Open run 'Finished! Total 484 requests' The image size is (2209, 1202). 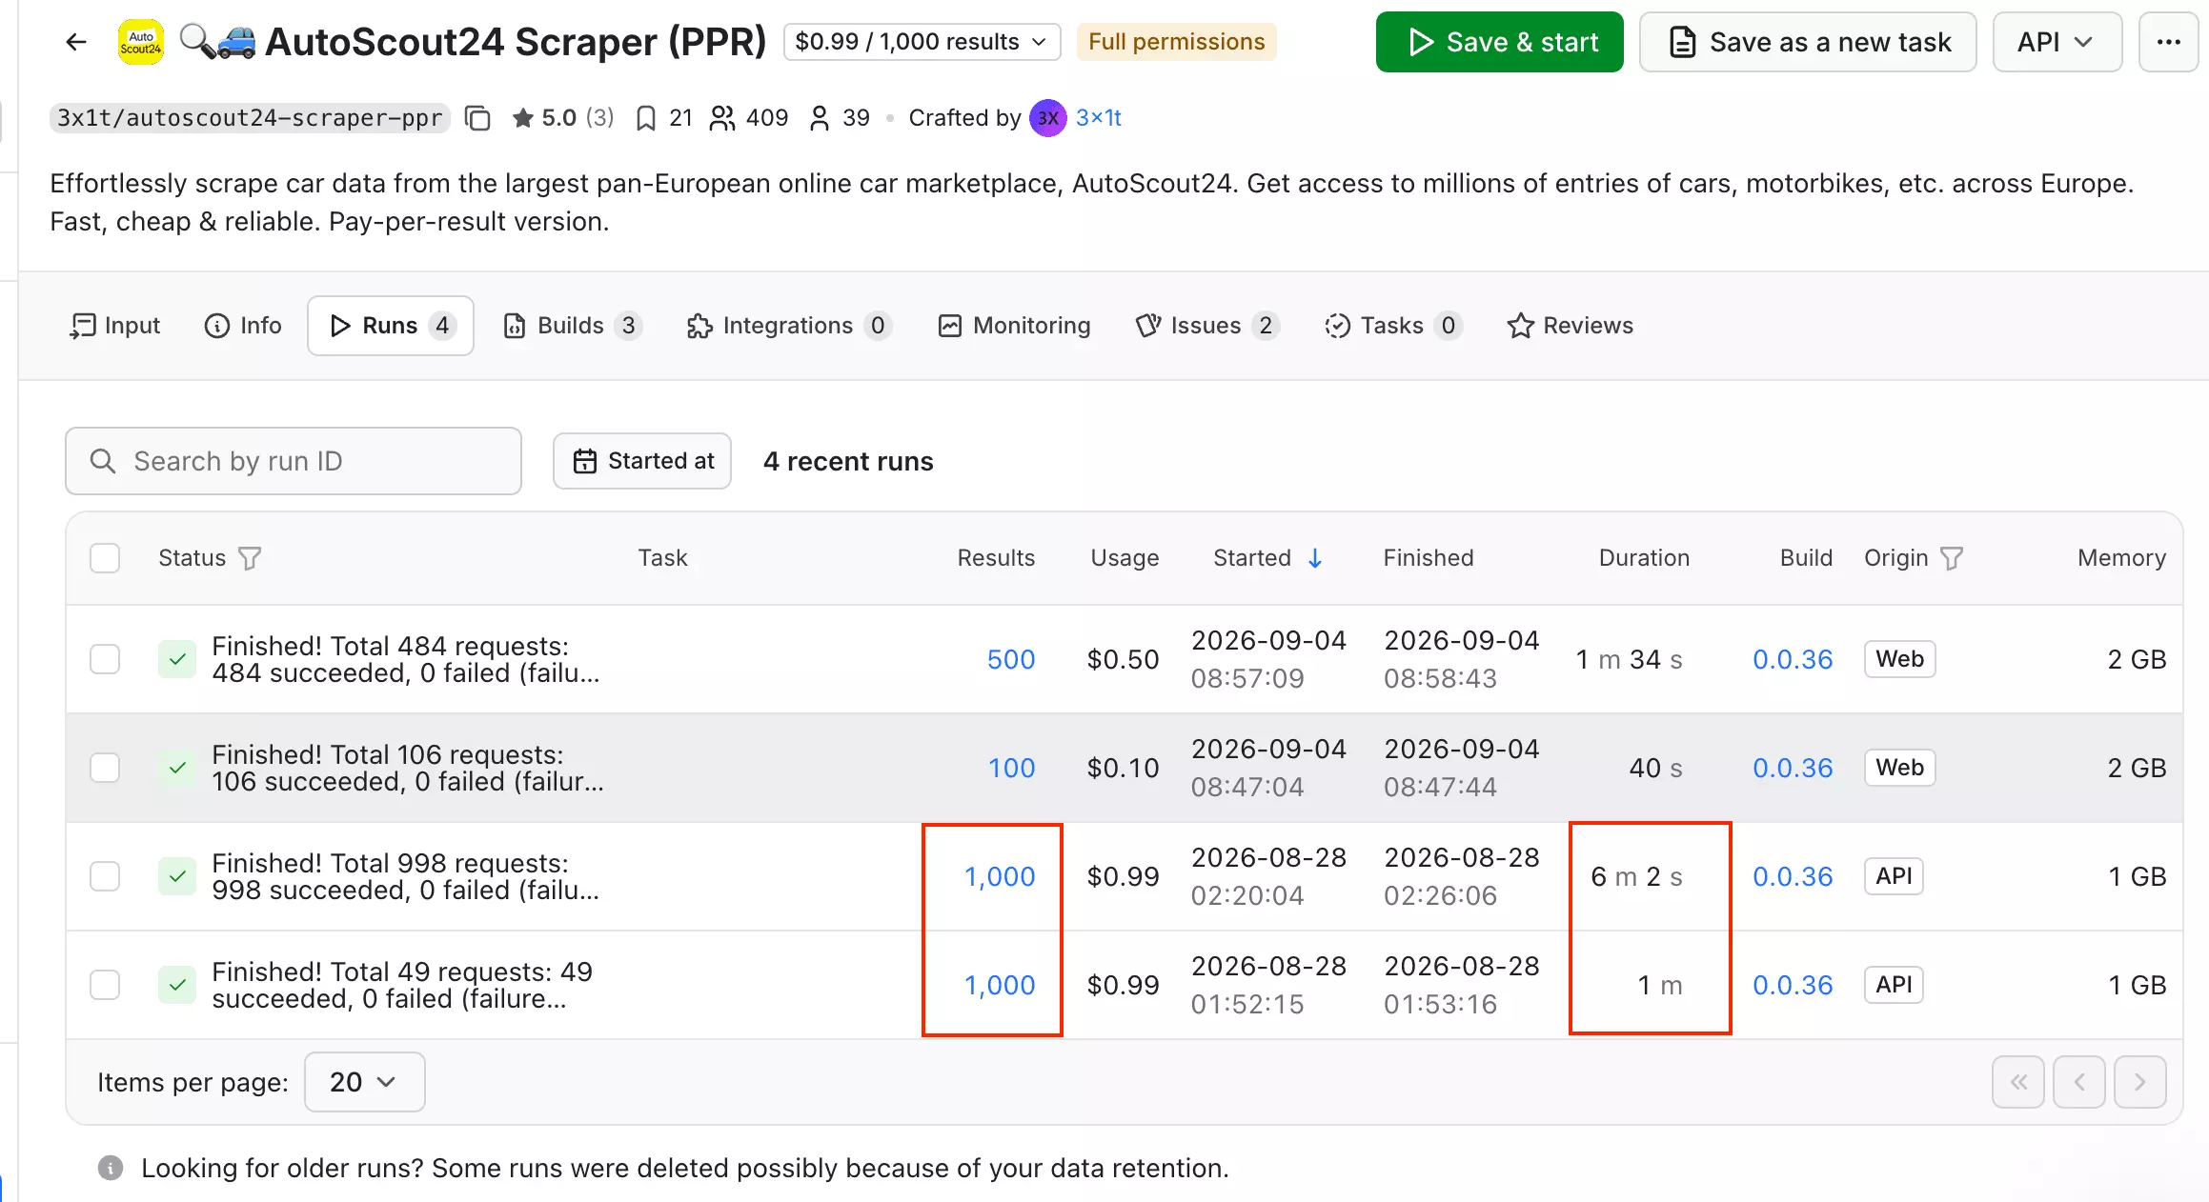(x=406, y=659)
